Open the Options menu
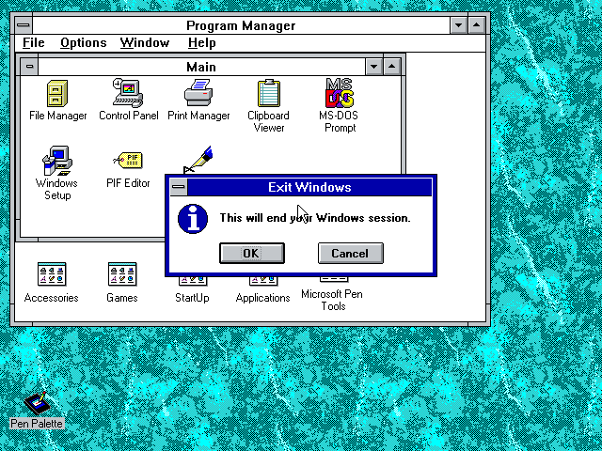 [x=84, y=42]
